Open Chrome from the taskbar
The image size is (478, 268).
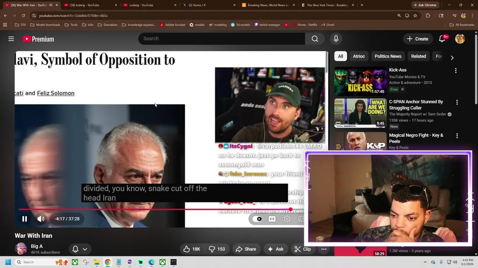pos(108,262)
